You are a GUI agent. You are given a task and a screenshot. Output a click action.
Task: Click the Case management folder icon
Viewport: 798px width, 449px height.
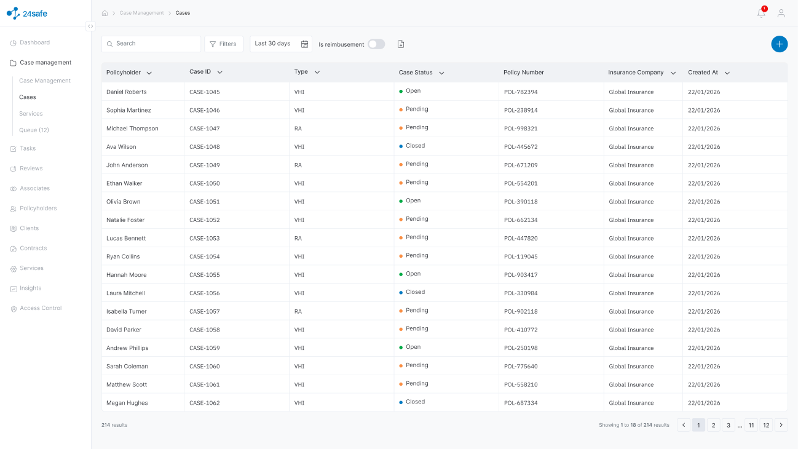click(x=14, y=63)
